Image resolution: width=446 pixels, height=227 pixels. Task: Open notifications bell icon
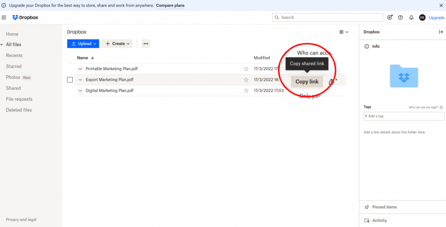[x=411, y=17]
